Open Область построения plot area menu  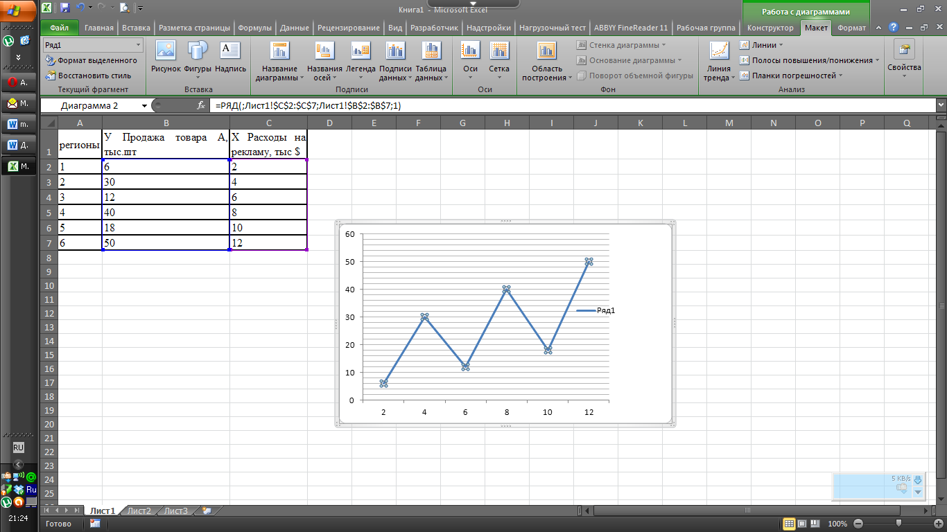point(547,61)
